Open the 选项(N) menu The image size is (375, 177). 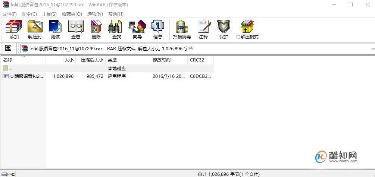[x=95, y=14]
